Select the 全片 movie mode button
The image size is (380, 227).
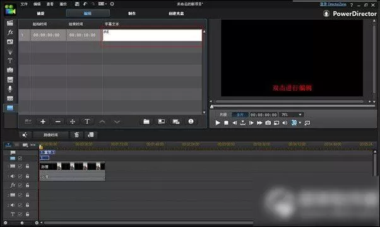(240, 115)
